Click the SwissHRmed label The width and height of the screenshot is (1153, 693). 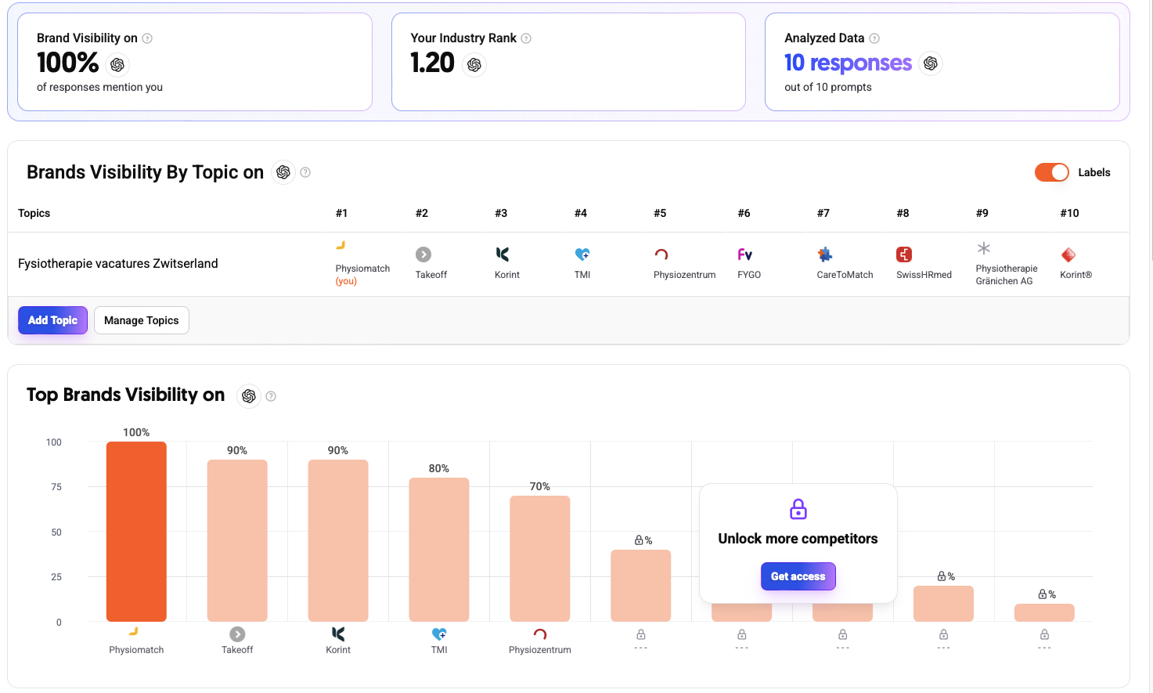924,275
